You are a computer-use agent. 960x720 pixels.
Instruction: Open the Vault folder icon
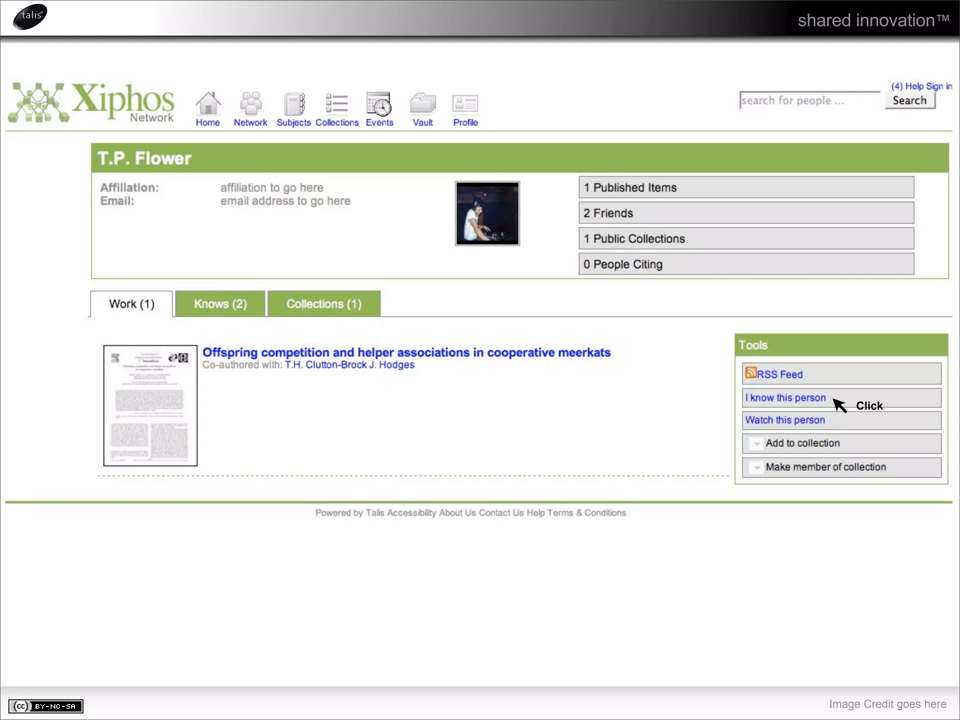pos(422,104)
